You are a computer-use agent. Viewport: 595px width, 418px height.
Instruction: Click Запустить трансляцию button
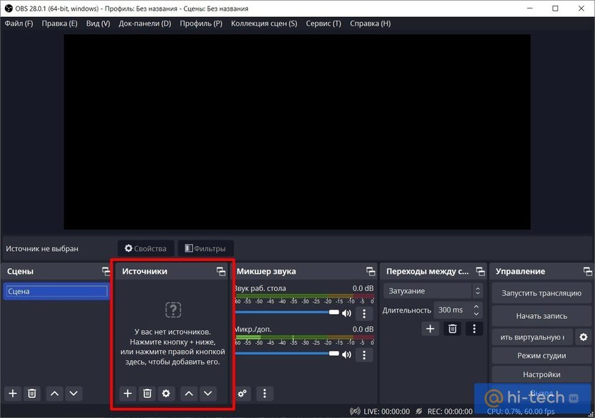click(541, 293)
